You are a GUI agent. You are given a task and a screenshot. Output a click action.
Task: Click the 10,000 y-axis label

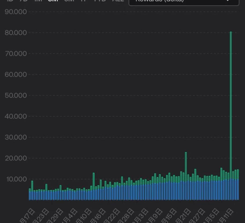pyautogui.click(x=16, y=179)
